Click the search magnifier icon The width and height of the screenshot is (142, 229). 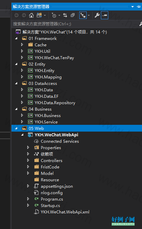click(x=141, y=24)
